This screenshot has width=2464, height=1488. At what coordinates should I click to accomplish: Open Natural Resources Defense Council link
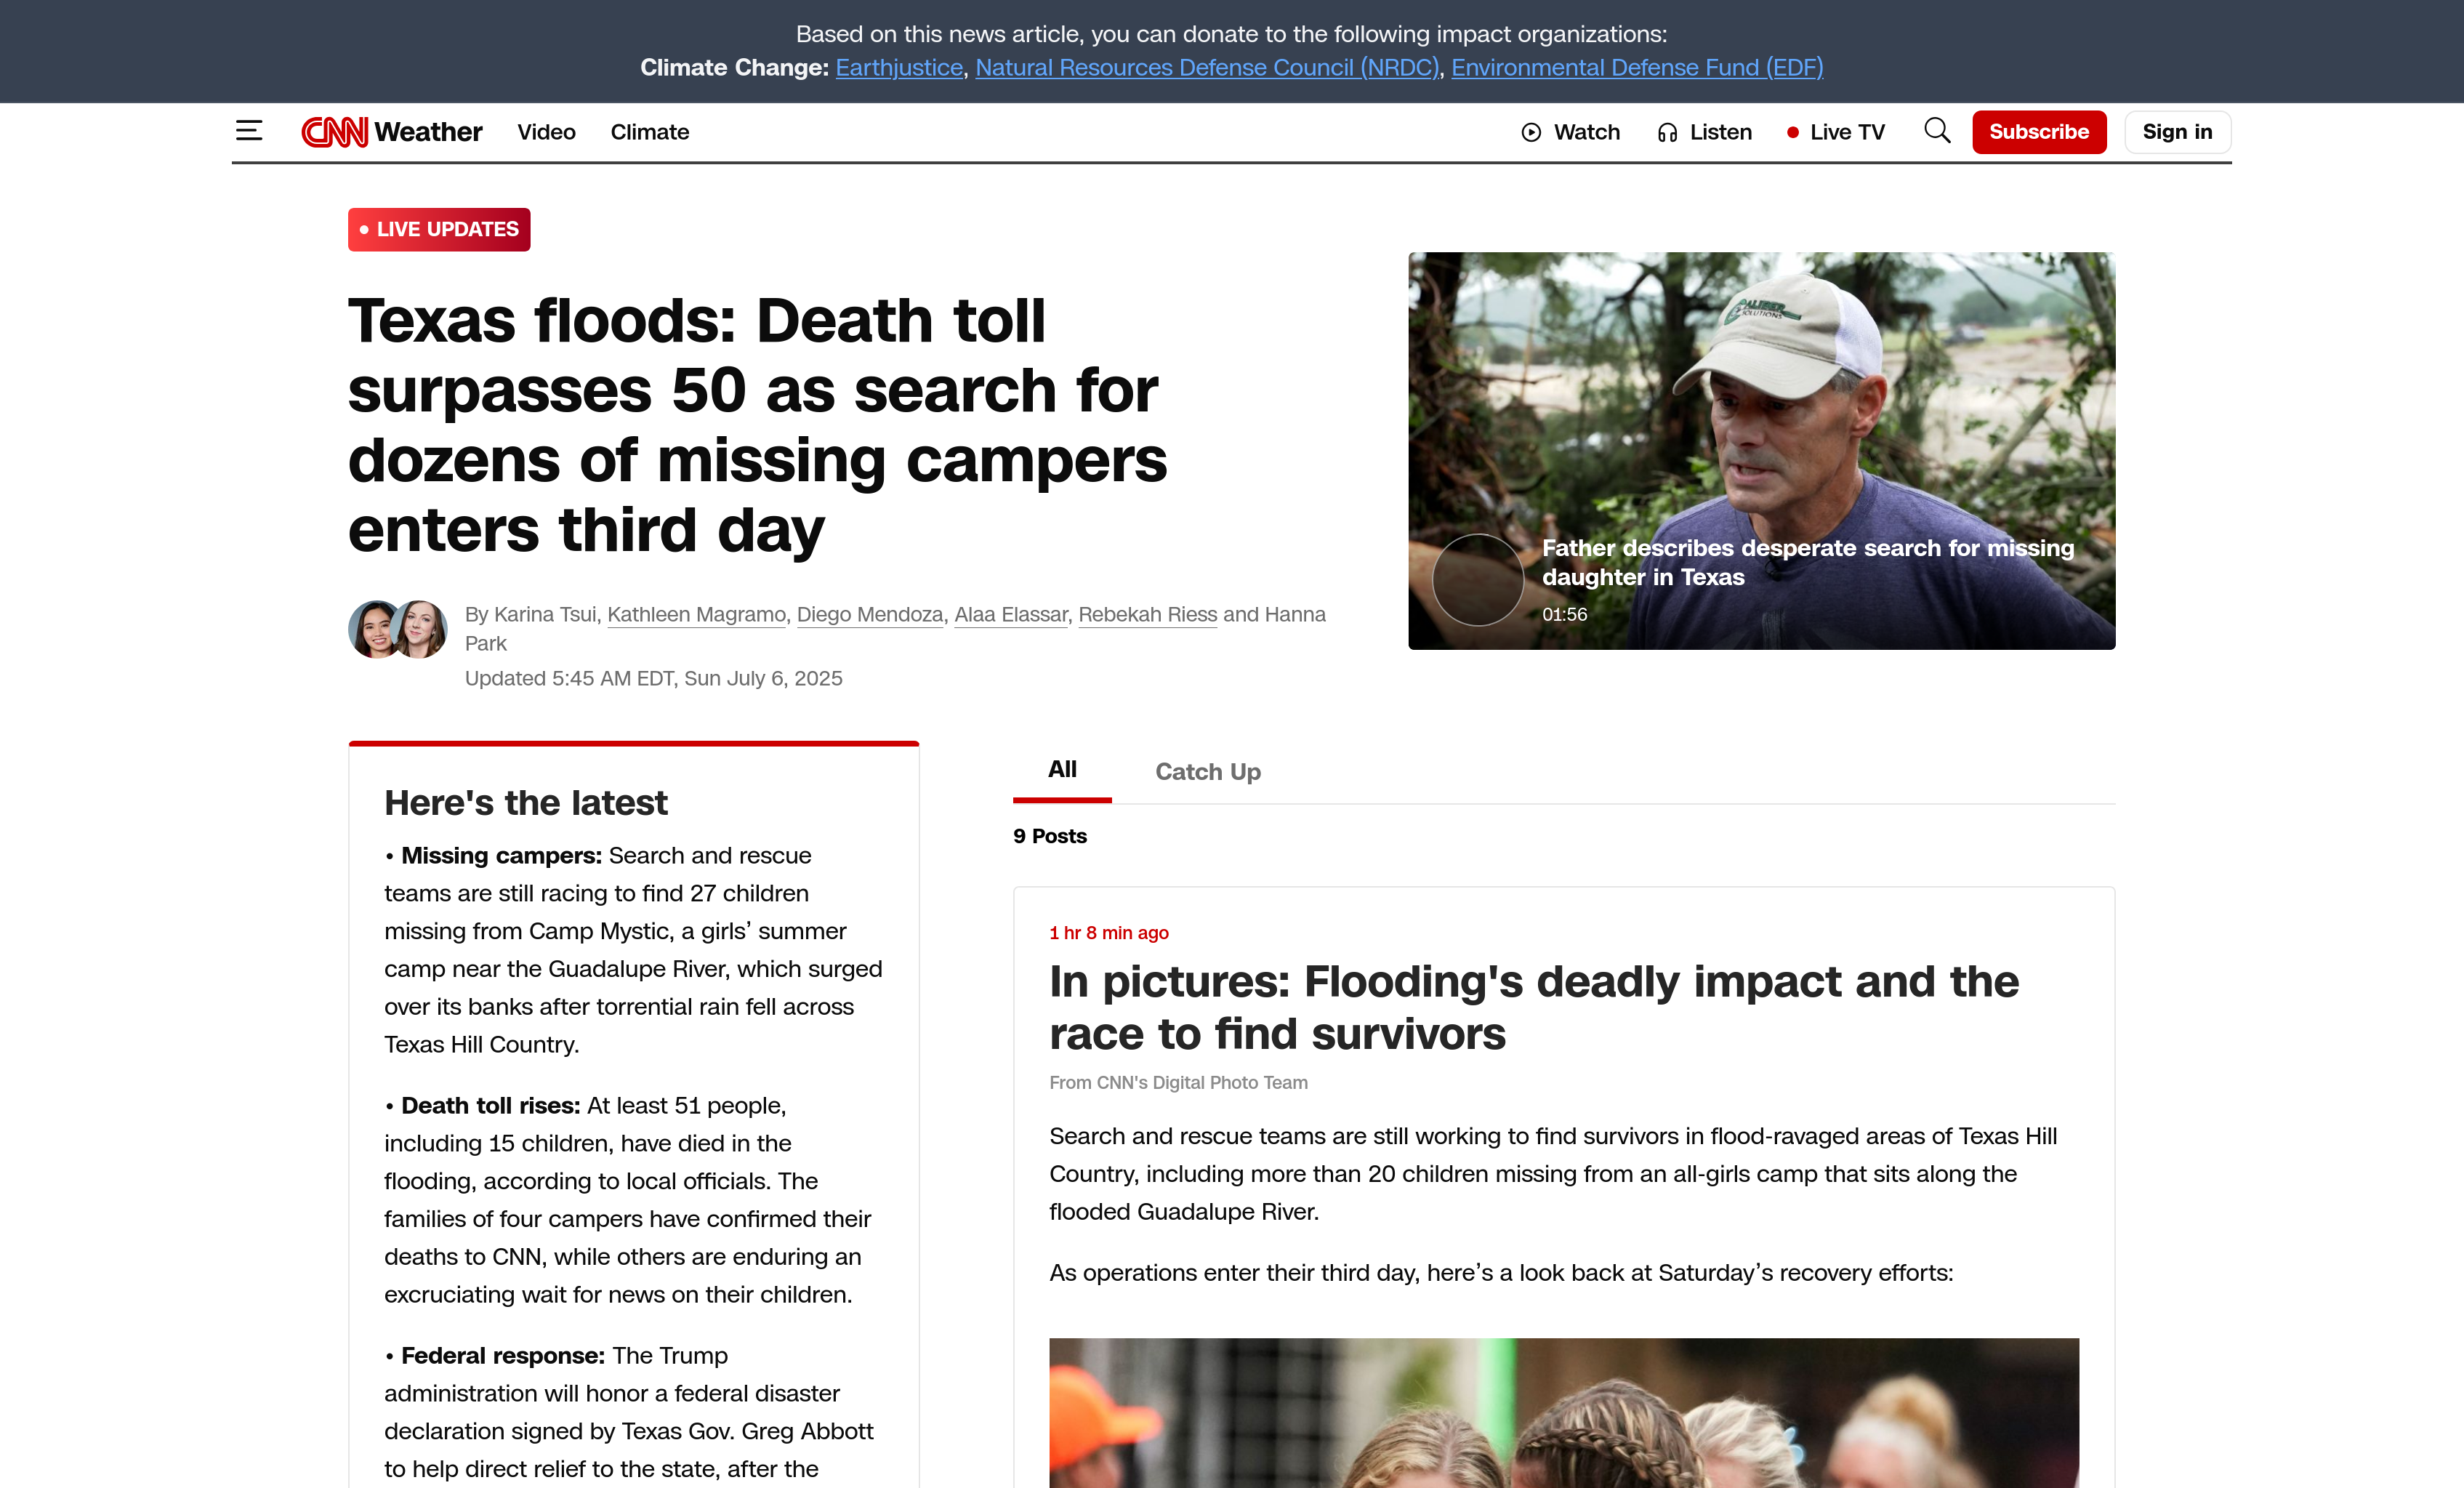(x=1207, y=67)
